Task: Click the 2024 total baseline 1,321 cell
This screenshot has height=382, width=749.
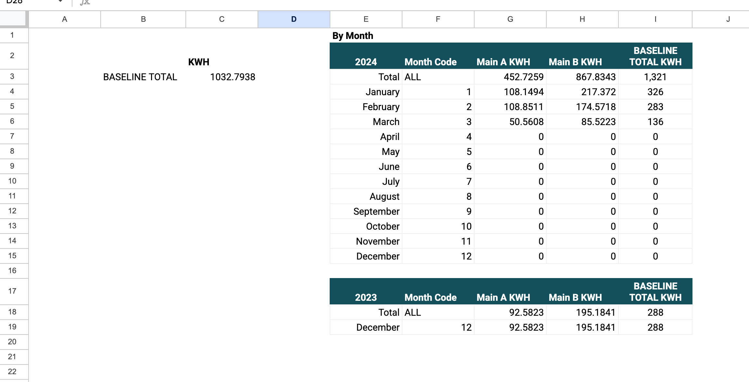Action: (x=655, y=77)
